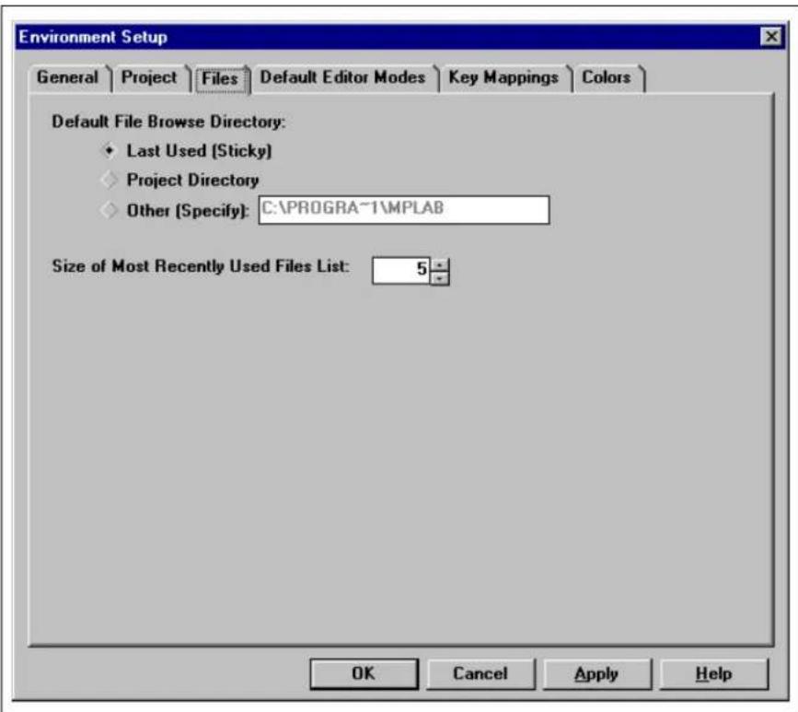
Task: Apply the environment settings
Action: [x=597, y=674]
